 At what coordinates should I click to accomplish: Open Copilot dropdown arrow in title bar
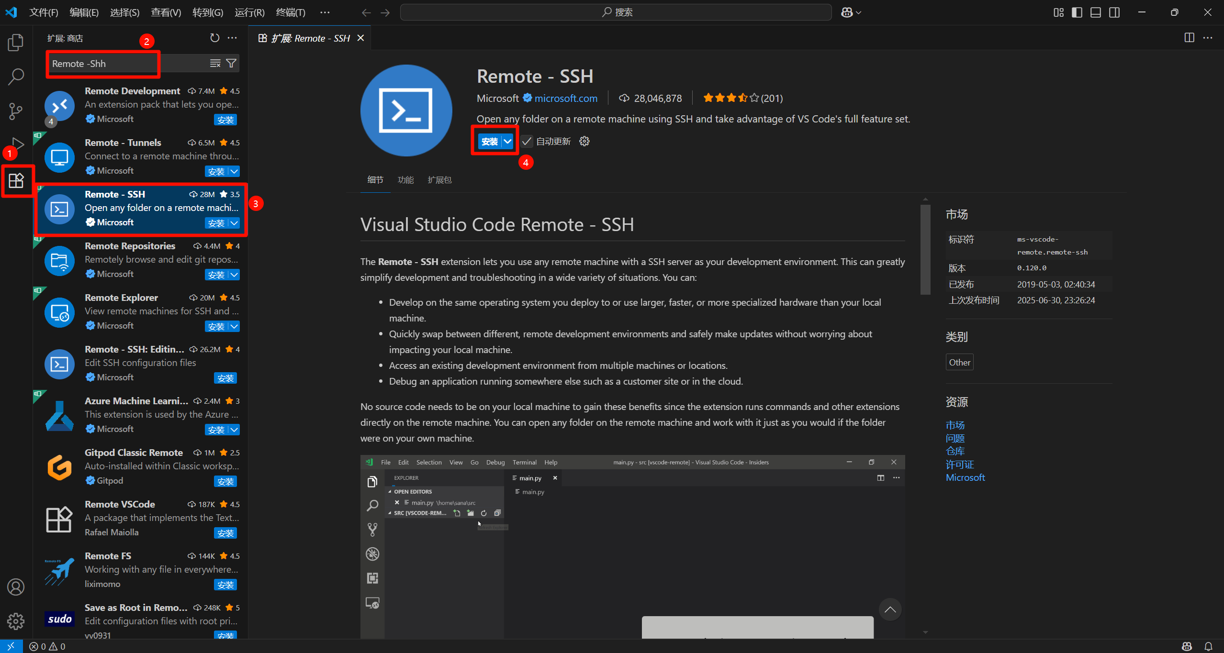(859, 12)
